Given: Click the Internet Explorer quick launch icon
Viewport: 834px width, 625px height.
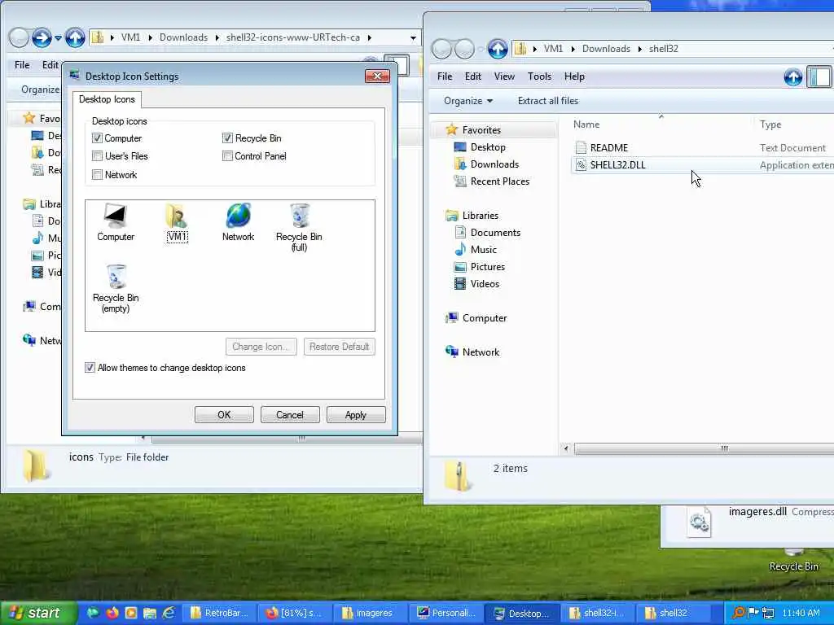Looking at the screenshot, I should click(169, 613).
